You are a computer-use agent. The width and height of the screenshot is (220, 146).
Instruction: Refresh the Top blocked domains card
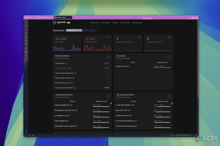pos(169,96)
